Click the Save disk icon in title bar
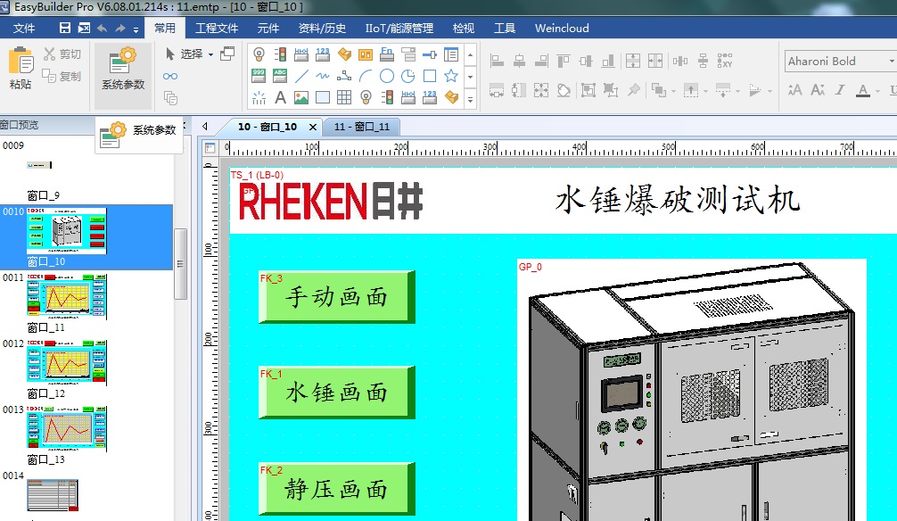 tap(65, 29)
